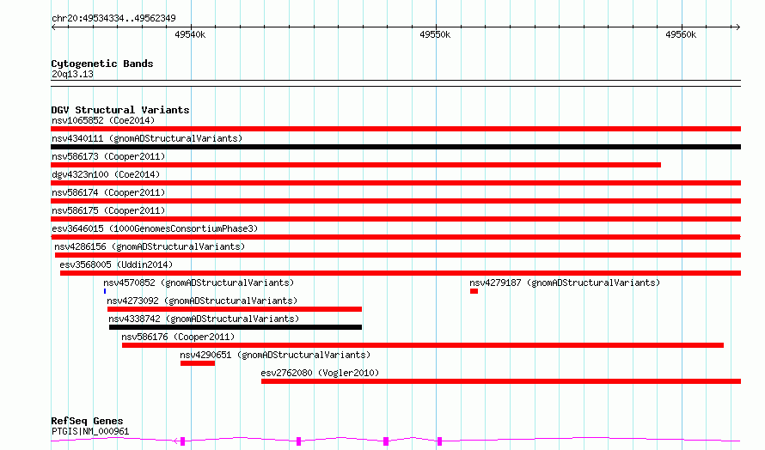Select the 20q13.13 band label

[72, 74]
